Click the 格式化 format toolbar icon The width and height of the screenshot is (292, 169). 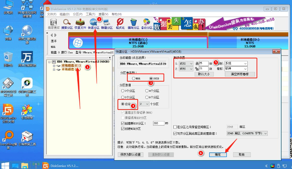pos(120,24)
